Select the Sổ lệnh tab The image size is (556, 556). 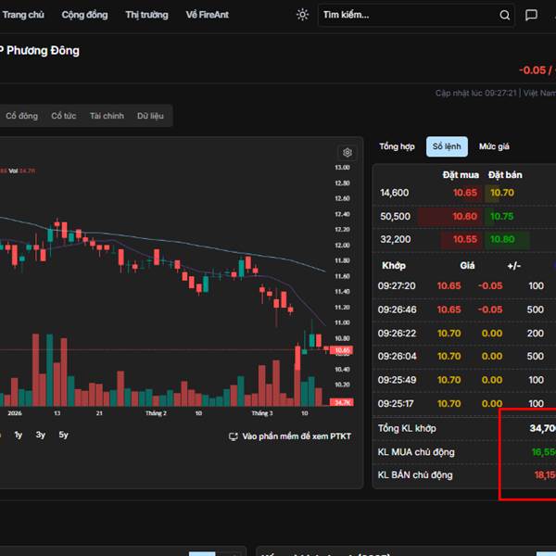click(x=446, y=146)
